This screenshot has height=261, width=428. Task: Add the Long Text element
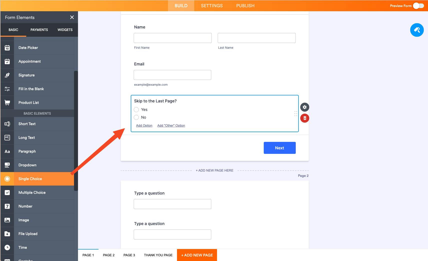click(37, 138)
